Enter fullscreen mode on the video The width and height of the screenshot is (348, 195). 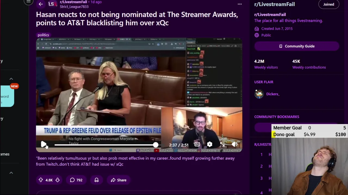tap(222, 145)
